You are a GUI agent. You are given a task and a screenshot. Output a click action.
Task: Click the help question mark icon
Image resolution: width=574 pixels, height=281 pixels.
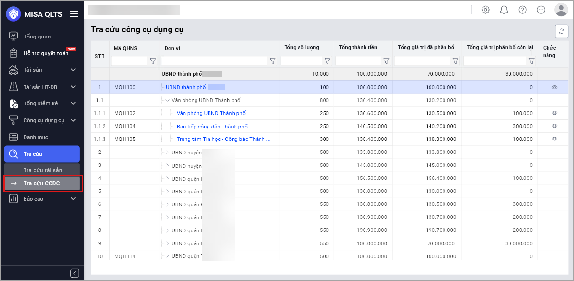click(522, 10)
